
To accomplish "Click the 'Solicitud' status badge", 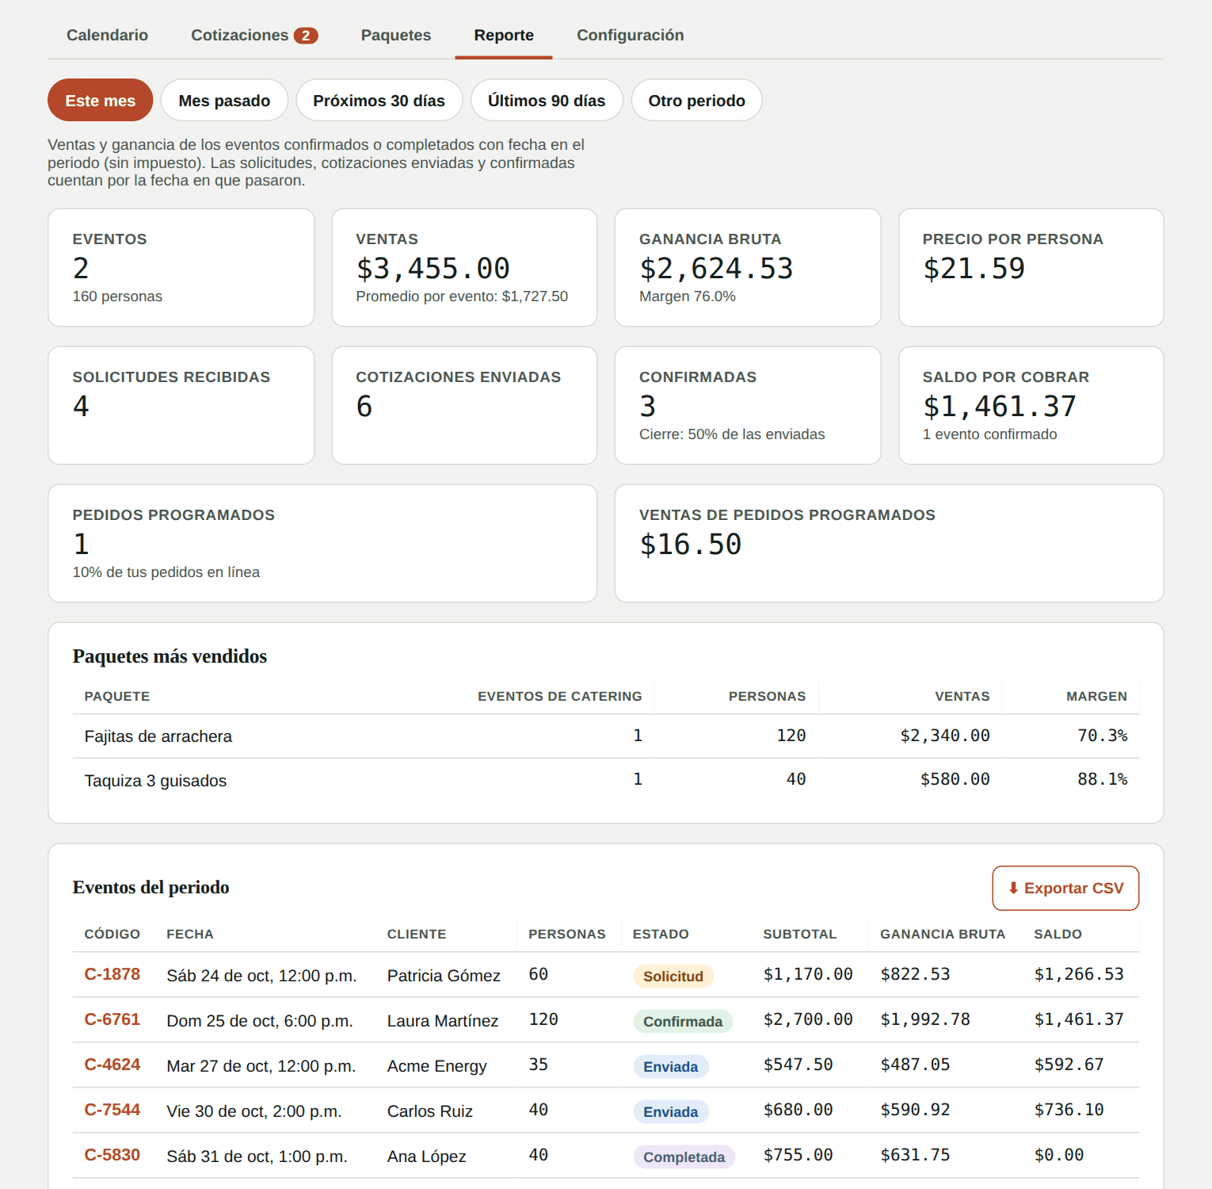I will [673, 976].
